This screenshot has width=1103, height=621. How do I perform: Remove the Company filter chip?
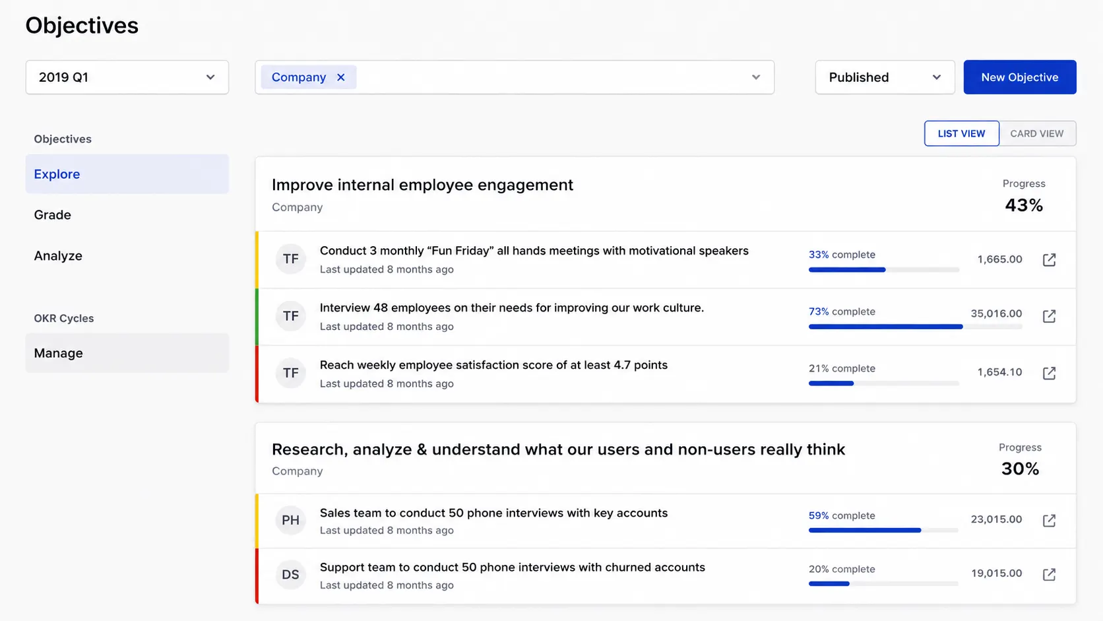340,77
